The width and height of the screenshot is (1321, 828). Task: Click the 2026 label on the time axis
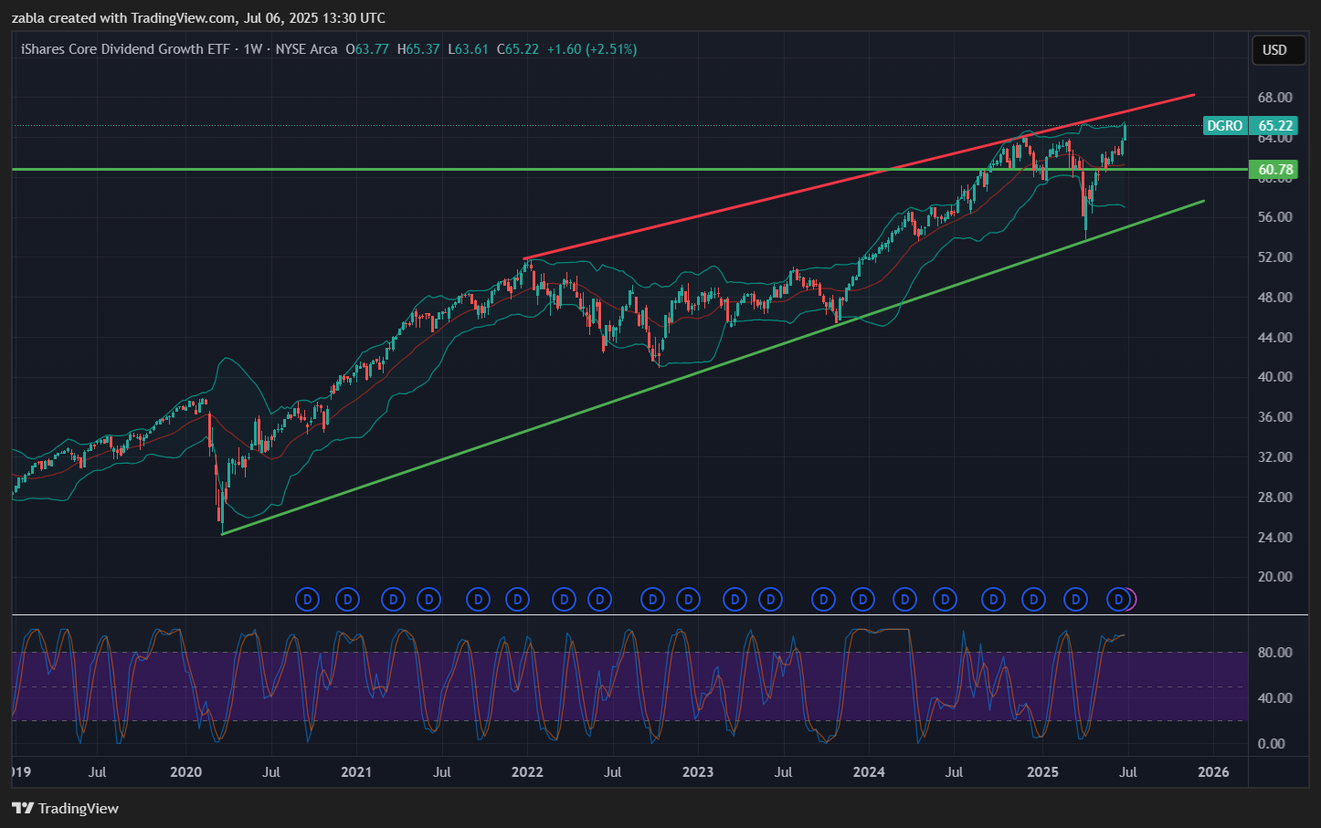click(x=1213, y=772)
